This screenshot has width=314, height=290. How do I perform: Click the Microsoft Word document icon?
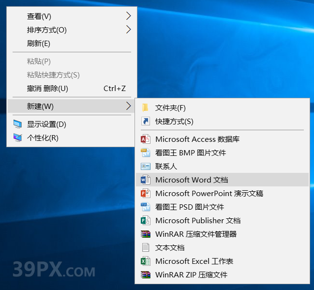point(146,180)
